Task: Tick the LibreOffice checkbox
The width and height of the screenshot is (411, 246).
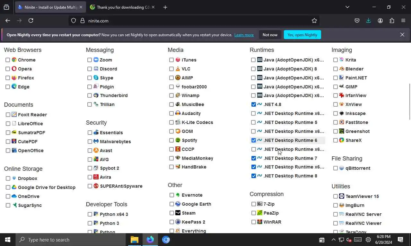Action: tap(8, 124)
